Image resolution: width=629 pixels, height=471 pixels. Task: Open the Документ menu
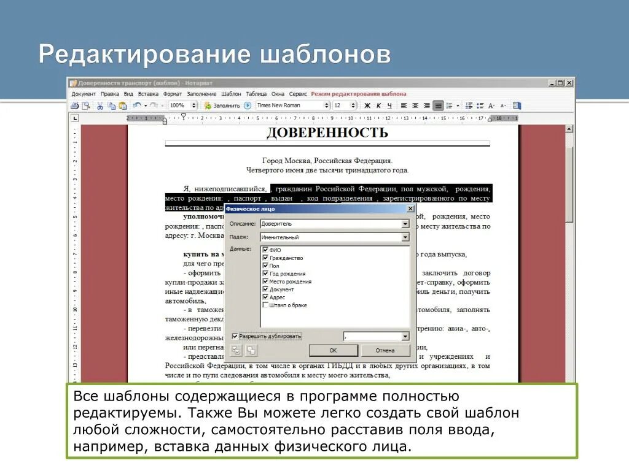point(84,94)
